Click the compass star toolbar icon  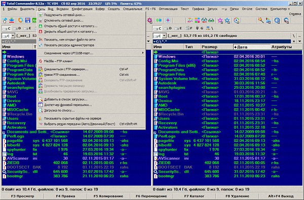pos(168,20)
